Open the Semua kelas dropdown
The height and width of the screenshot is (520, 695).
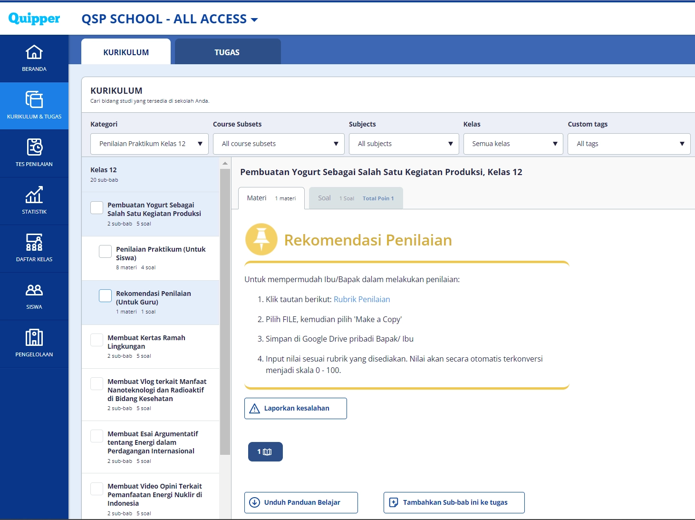(x=513, y=144)
